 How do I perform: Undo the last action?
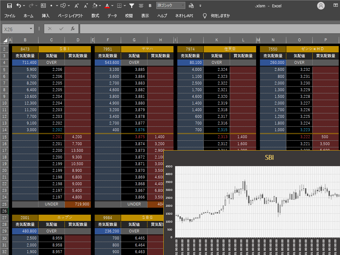click(x=19, y=6)
